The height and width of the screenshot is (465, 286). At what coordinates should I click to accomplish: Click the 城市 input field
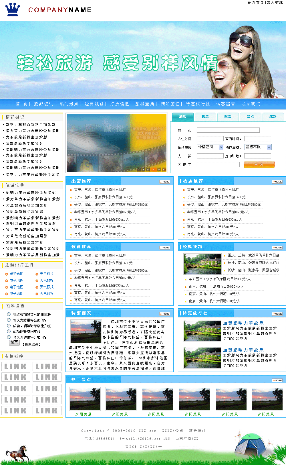click(228, 130)
